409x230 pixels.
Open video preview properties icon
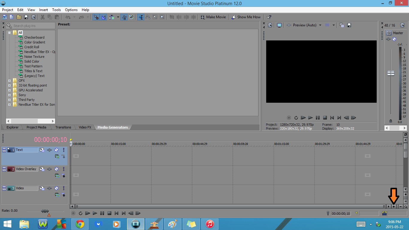(x=270, y=25)
